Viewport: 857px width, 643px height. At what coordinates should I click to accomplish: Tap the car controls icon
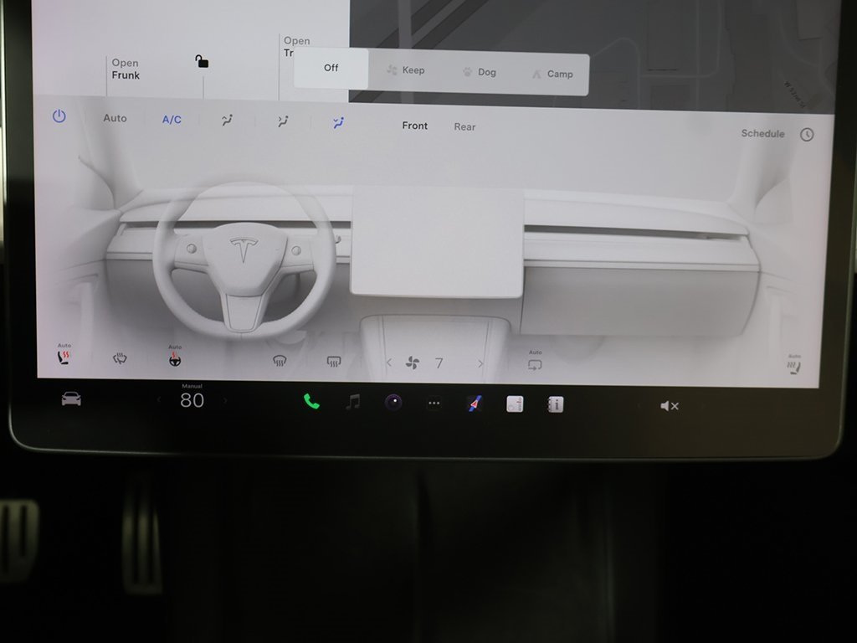[x=71, y=399]
